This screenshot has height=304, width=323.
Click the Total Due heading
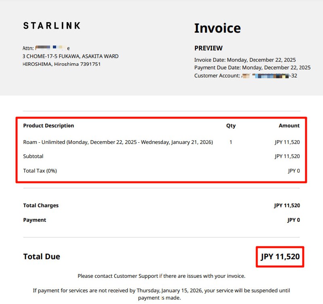[x=42, y=256]
